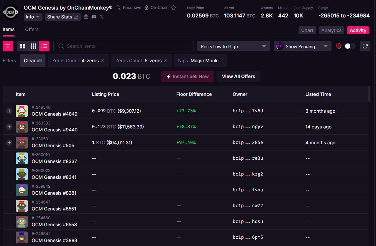Switch to the Offers tab
The width and height of the screenshot is (376, 246).
click(32, 29)
